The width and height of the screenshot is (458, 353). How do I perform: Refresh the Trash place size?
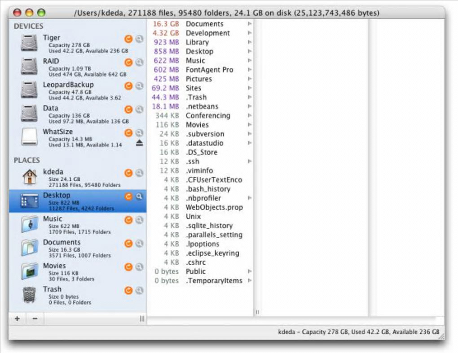[128, 291]
